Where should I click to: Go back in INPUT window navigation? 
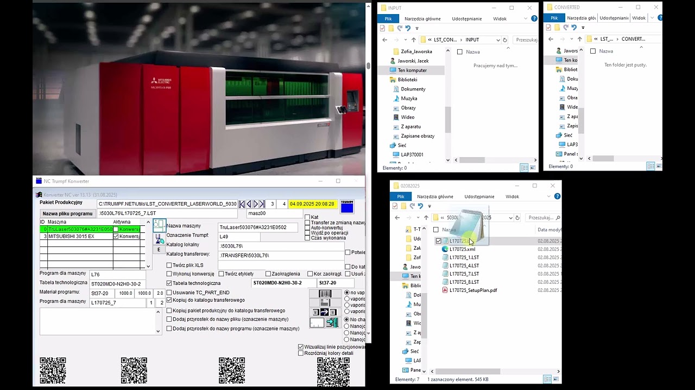point(385,40)
